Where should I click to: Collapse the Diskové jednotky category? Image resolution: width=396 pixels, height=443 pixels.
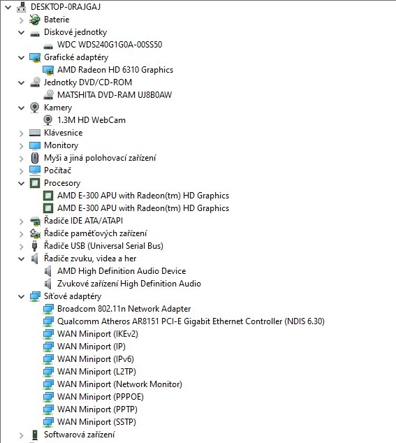pos(21,32)
